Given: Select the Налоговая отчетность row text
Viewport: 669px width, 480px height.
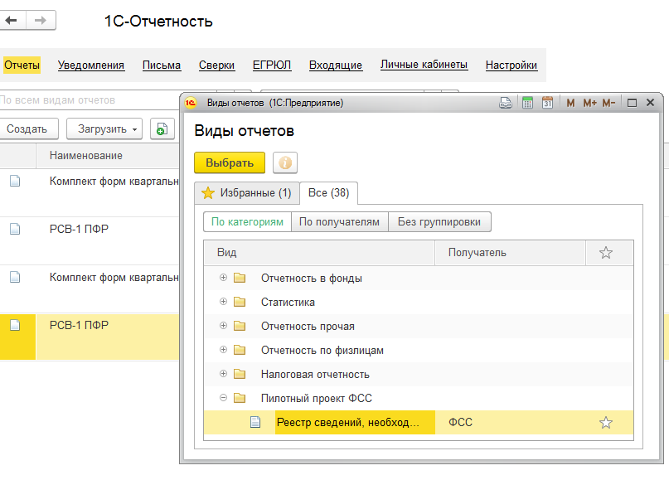Looking at the screenshot, I should (x=315, y=375).
